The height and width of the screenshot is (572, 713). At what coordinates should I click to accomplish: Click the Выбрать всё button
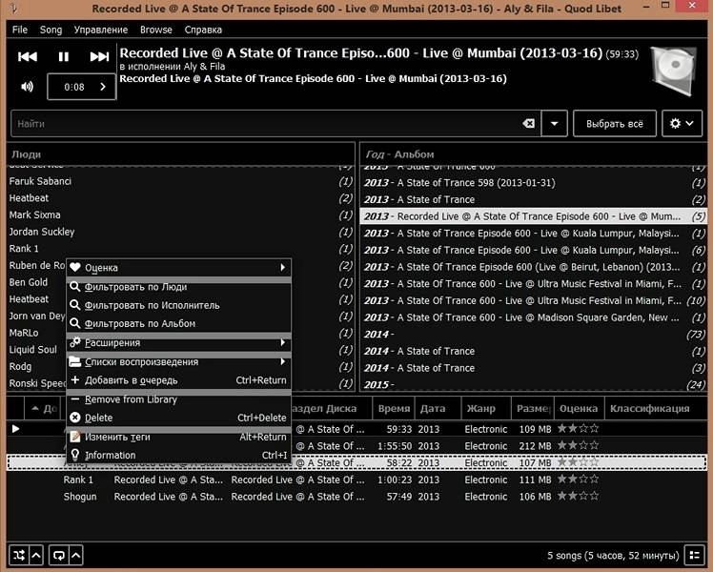click(x=614, y=123)
